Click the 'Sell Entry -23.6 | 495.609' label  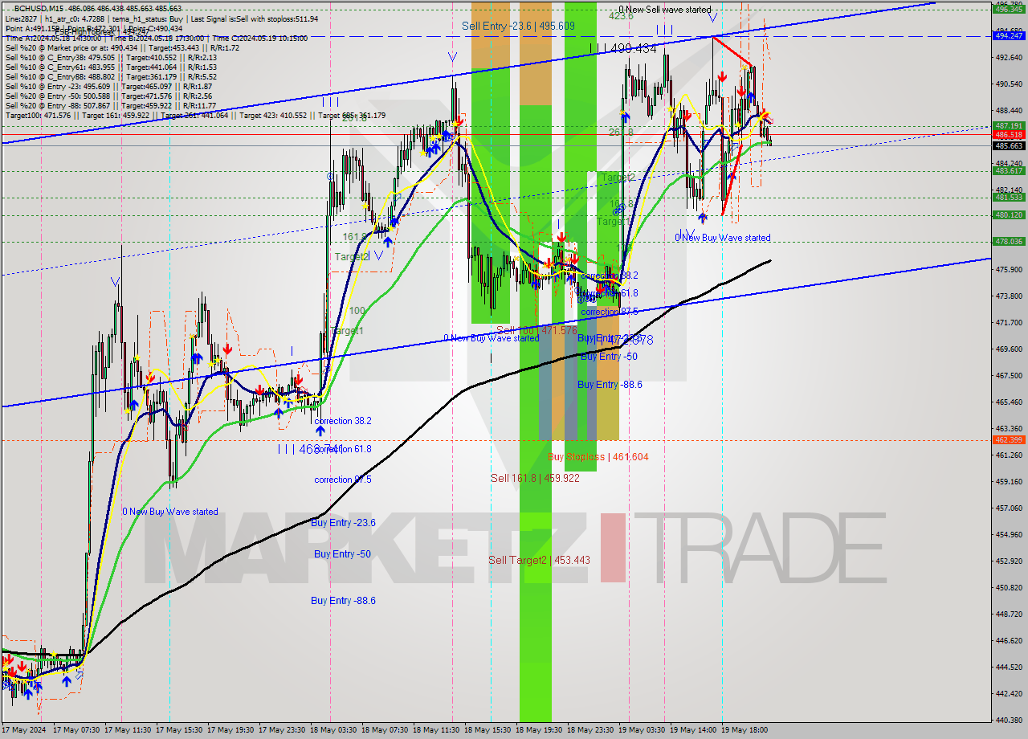(x=518, y=26)
